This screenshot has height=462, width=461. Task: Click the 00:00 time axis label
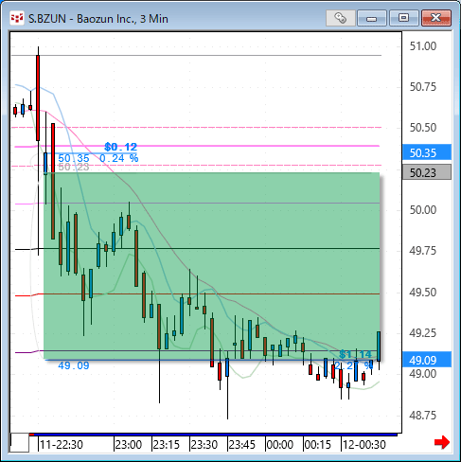coord(280,445)
